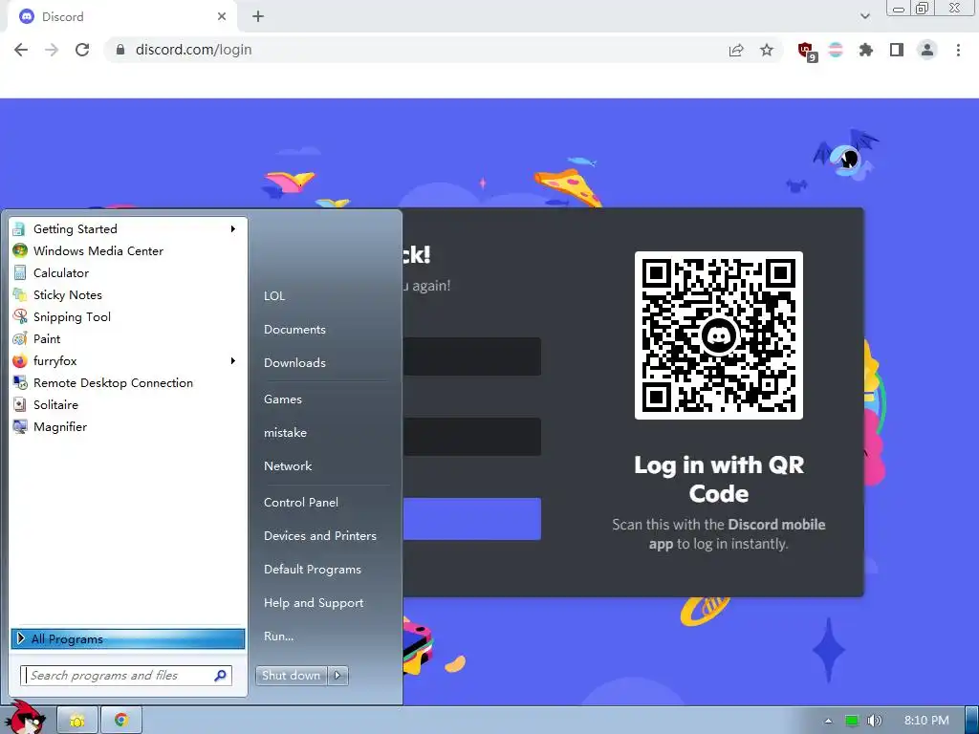Open Extensions puzzle icon
This screenshot has height=734, width=979.
point(866,50)
